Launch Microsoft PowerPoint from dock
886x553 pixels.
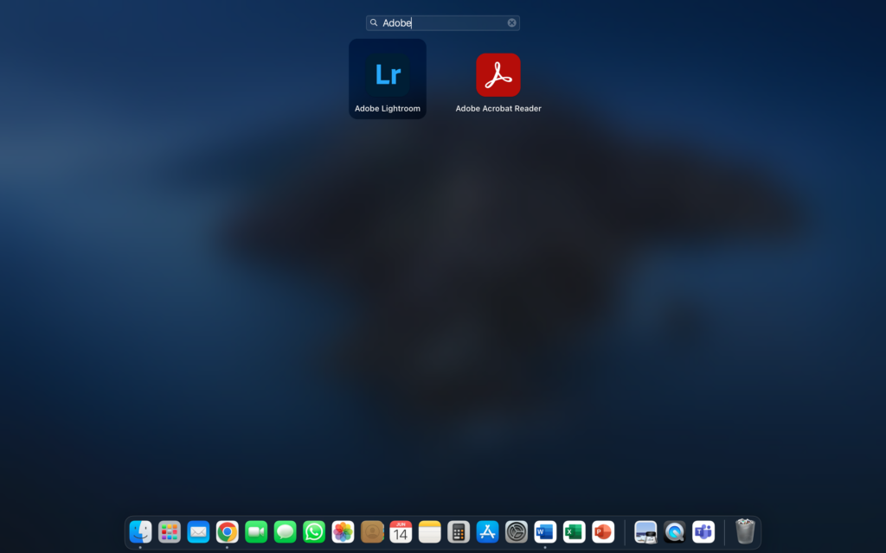(x=603, y=531)
